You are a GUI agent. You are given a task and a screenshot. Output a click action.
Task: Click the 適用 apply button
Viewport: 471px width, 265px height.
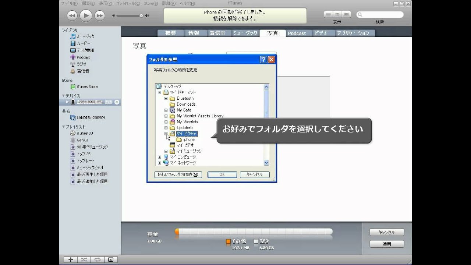[387, 244]
